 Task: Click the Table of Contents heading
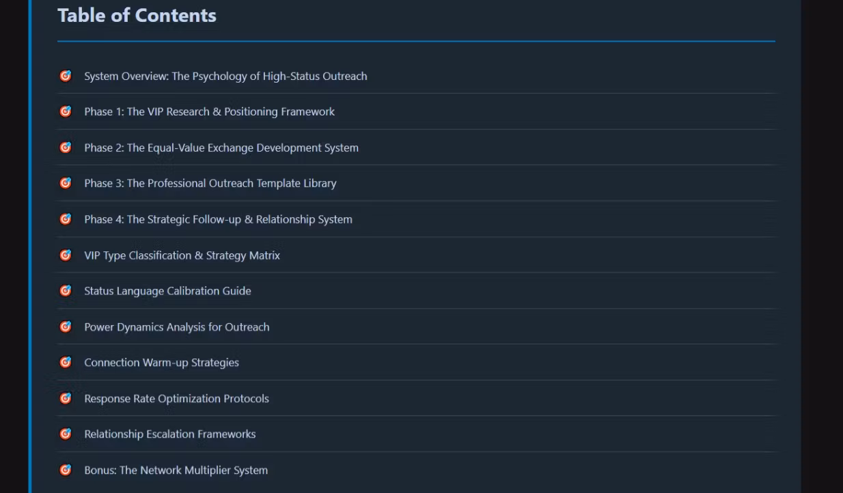point(137,16)
